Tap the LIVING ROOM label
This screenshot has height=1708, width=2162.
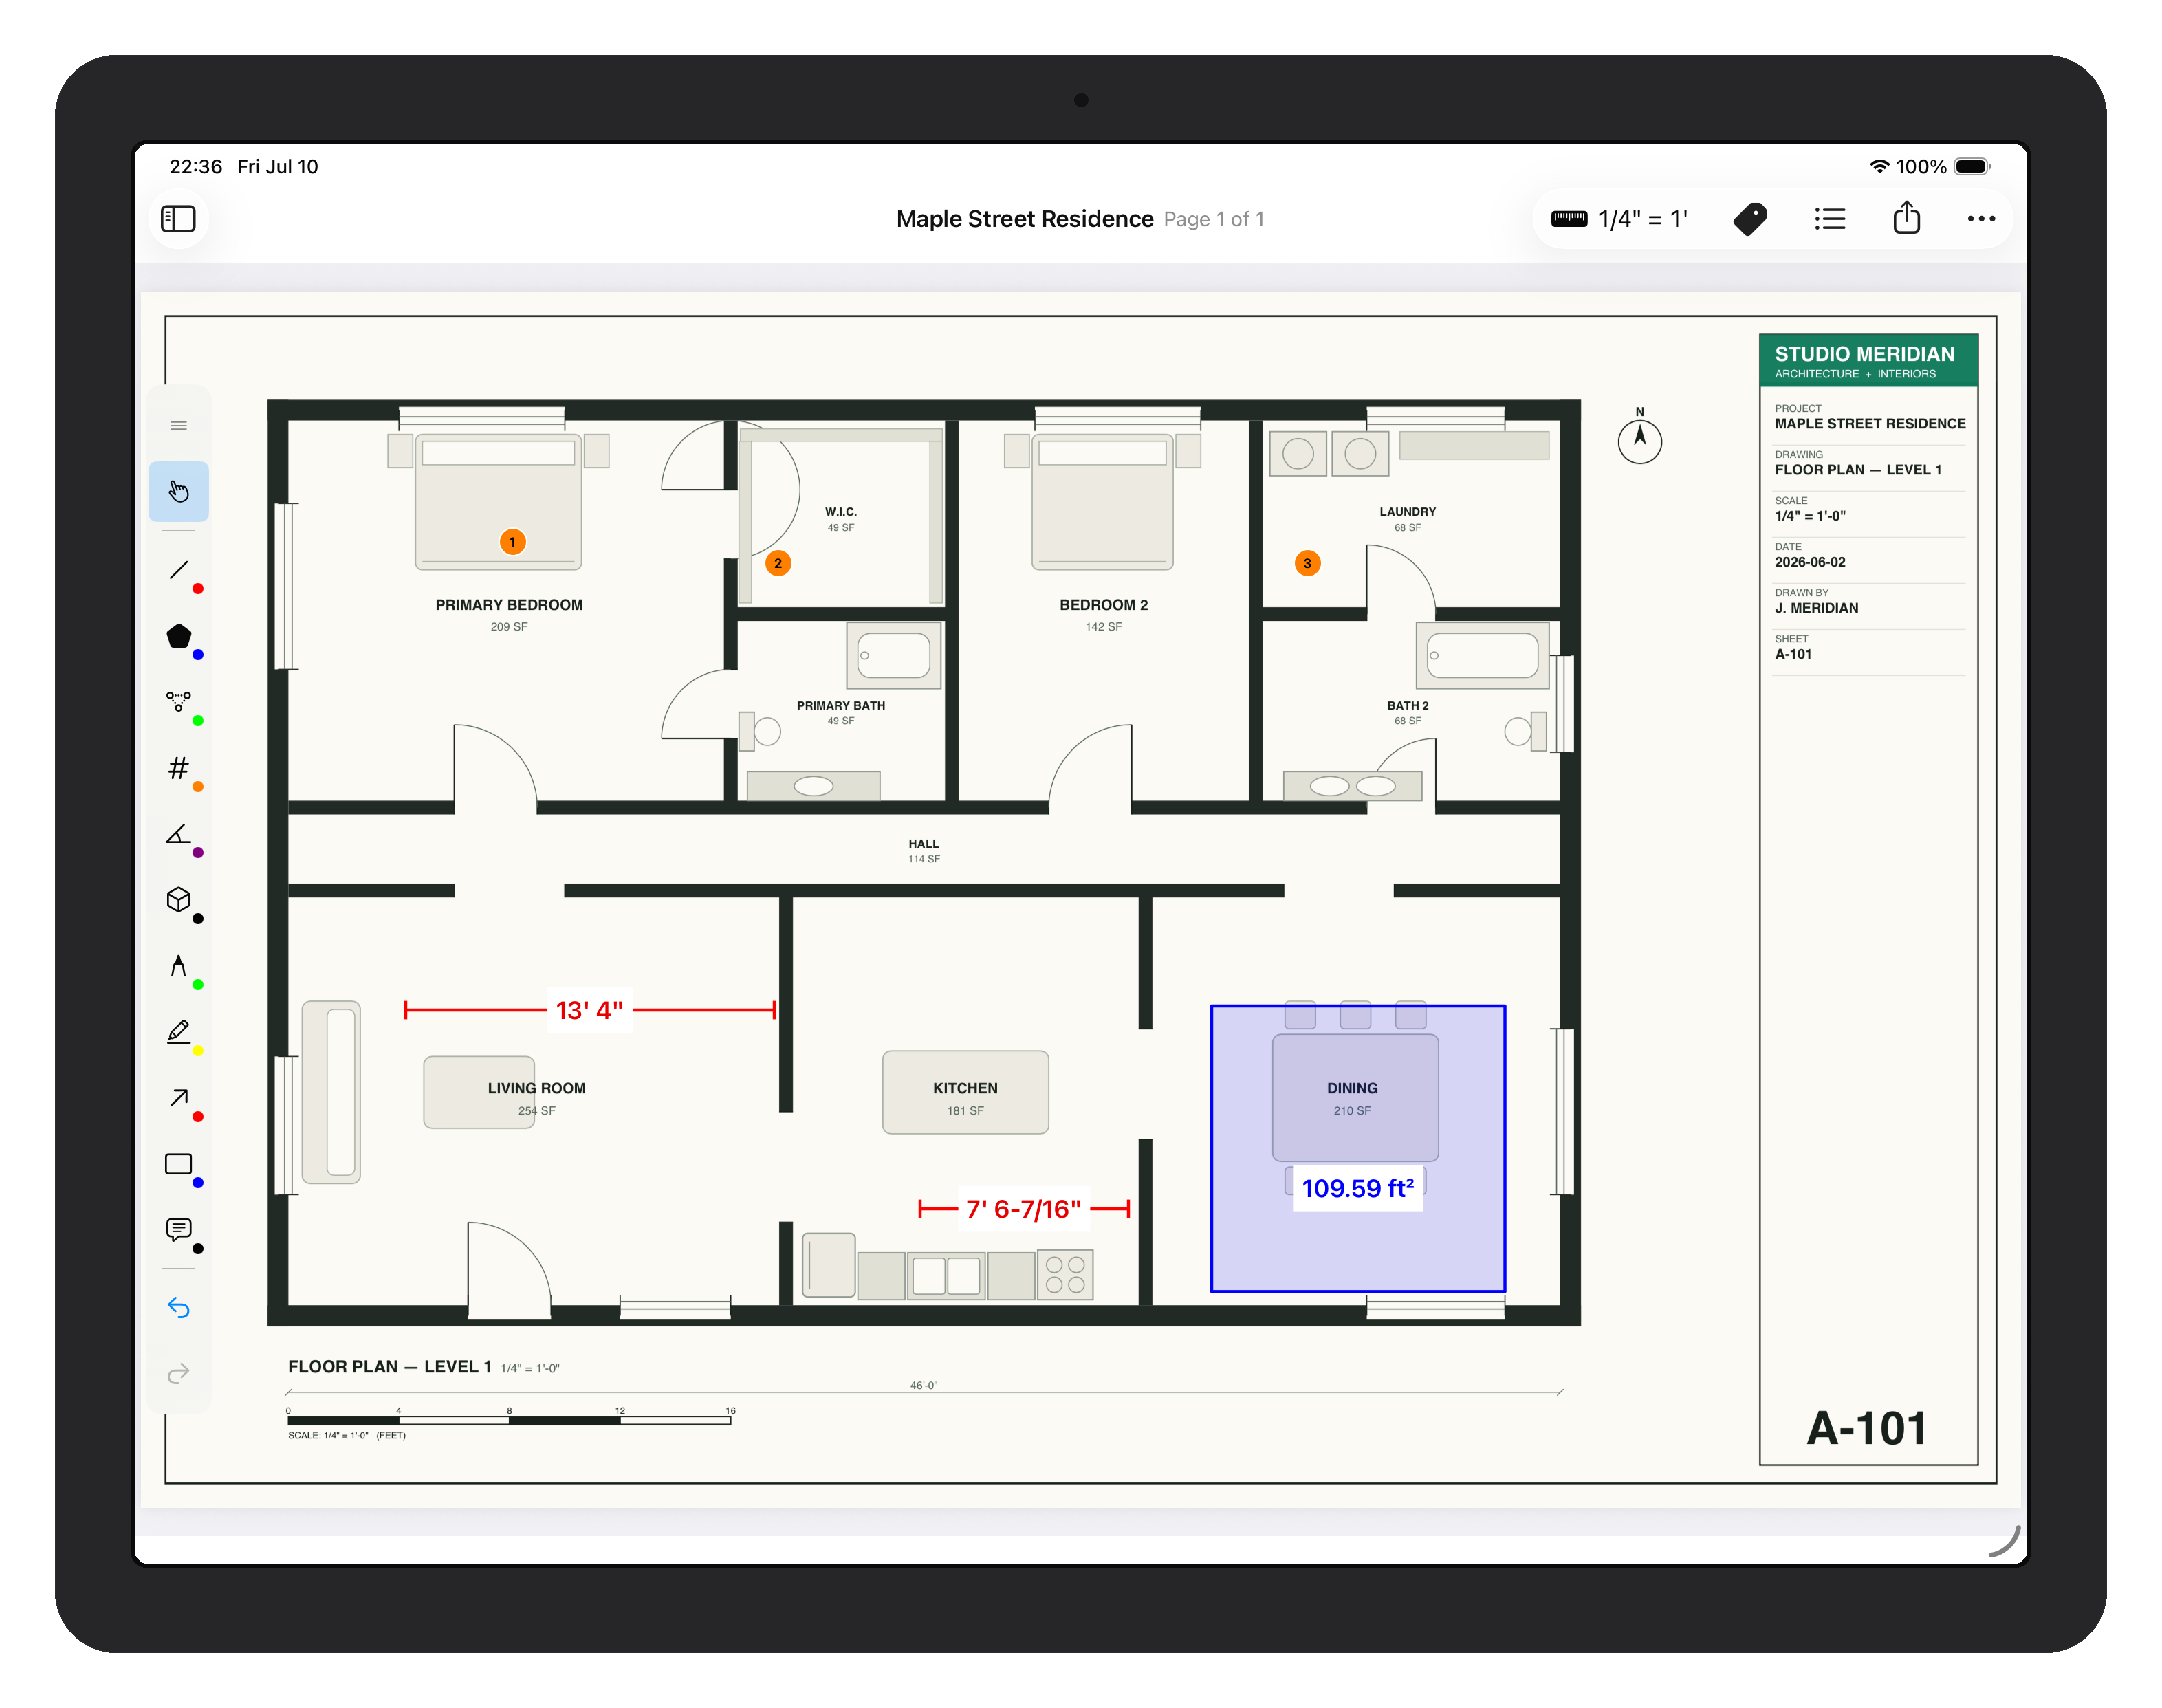(x=536, y=1088)
